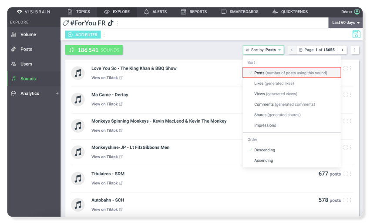The image size is (370, 224).
Task: Switch to the Explore tab
Action: tap(117, 12)
